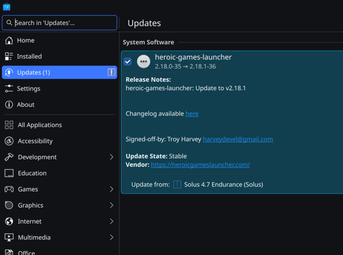Open the changelog 'here' link
The height and width of the screenshot is (255, 343).
click(192, 114)
